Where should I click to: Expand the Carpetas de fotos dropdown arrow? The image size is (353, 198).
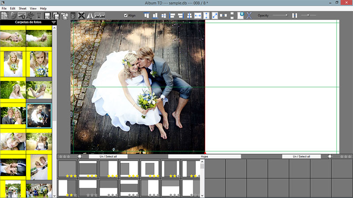54,22
